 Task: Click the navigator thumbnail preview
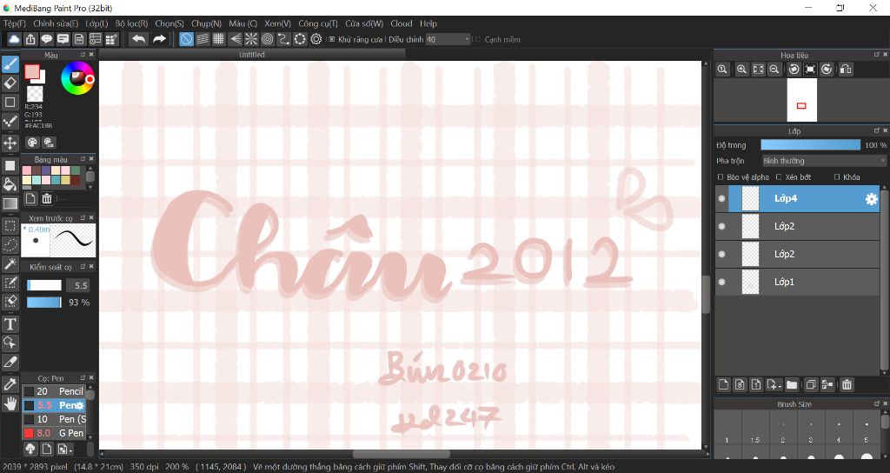pos(801,100)
